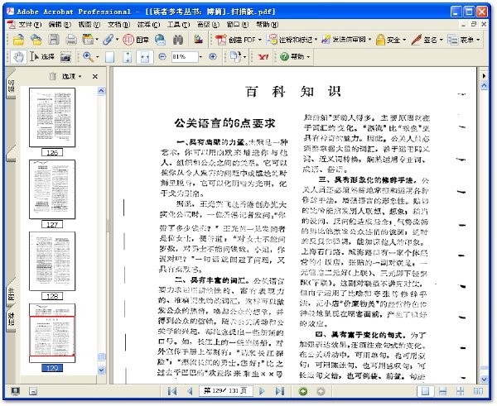Click the Save disk icon
The image size is (497, 406).
[54, 40]
